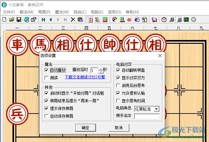Cancel the dialog with 取消 button
Screen dimensions: 209x142
click(x=119, y=128)
